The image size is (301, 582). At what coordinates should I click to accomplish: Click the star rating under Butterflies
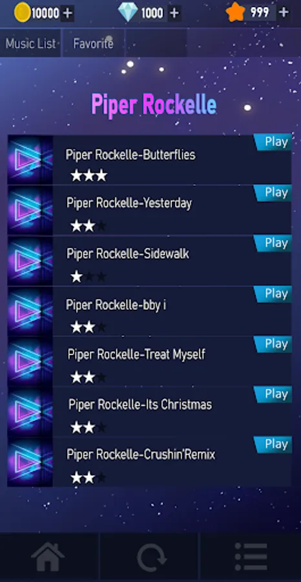tap(89, 175)
